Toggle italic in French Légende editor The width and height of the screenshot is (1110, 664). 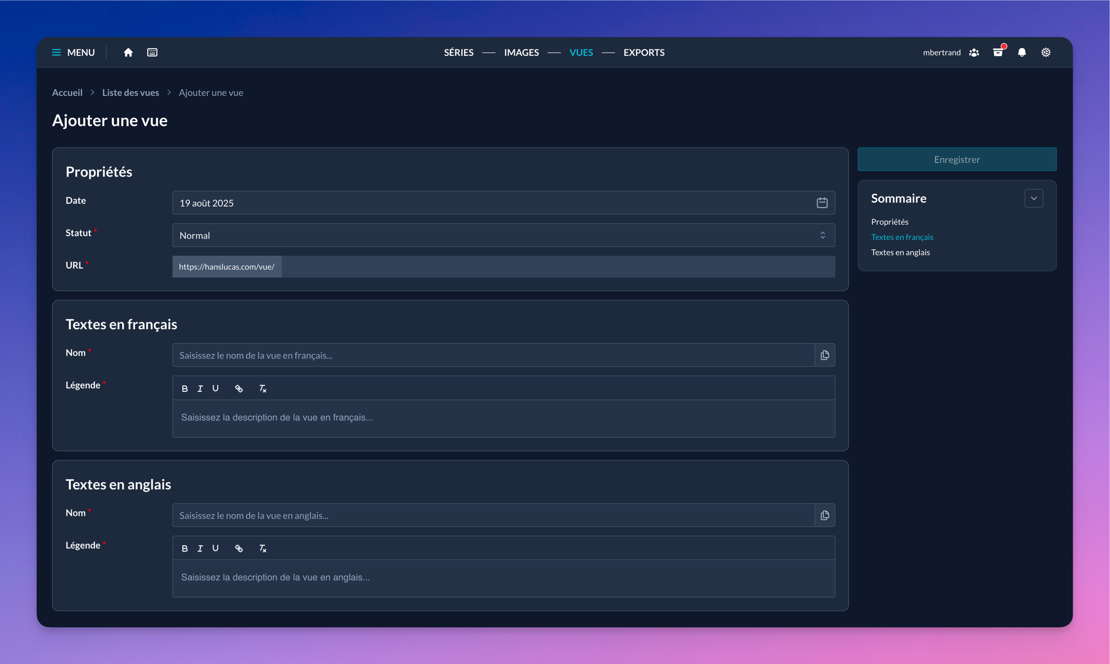pyautogui.click(x=200, y=389)
